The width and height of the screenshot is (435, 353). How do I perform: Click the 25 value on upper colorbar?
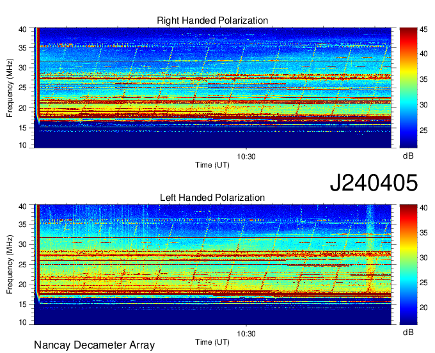click(x=423, y=130)
